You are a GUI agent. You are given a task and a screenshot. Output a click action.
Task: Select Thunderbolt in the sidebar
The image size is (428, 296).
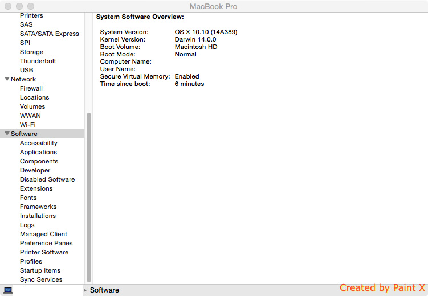38,61
